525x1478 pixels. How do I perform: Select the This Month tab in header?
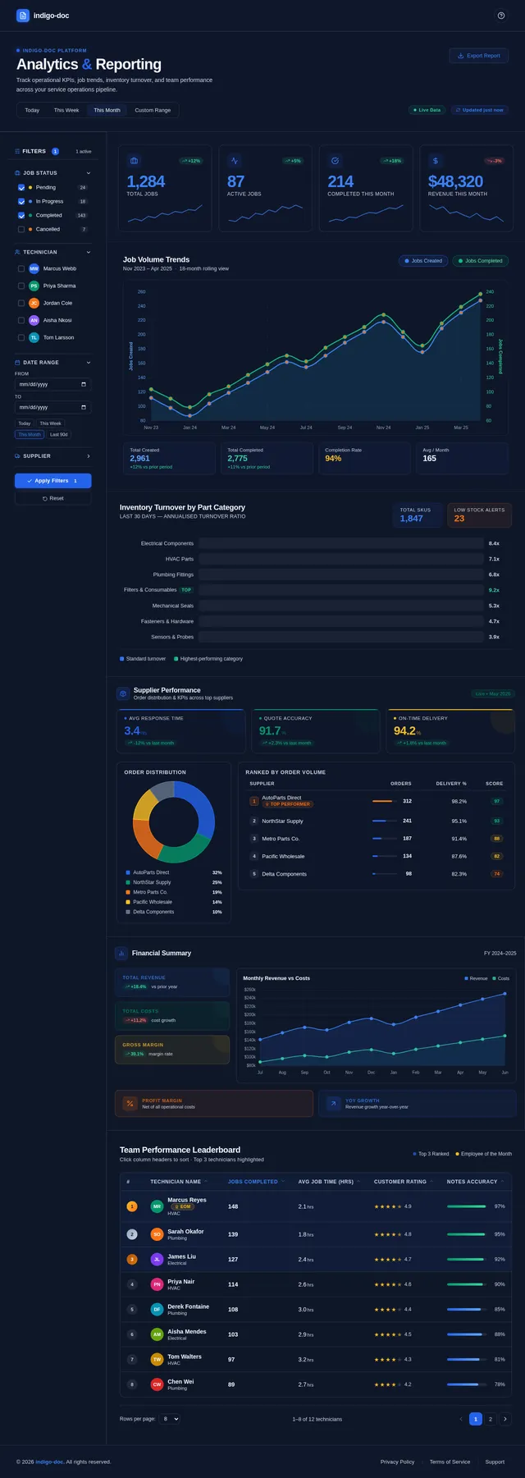(x=107, y=110)
